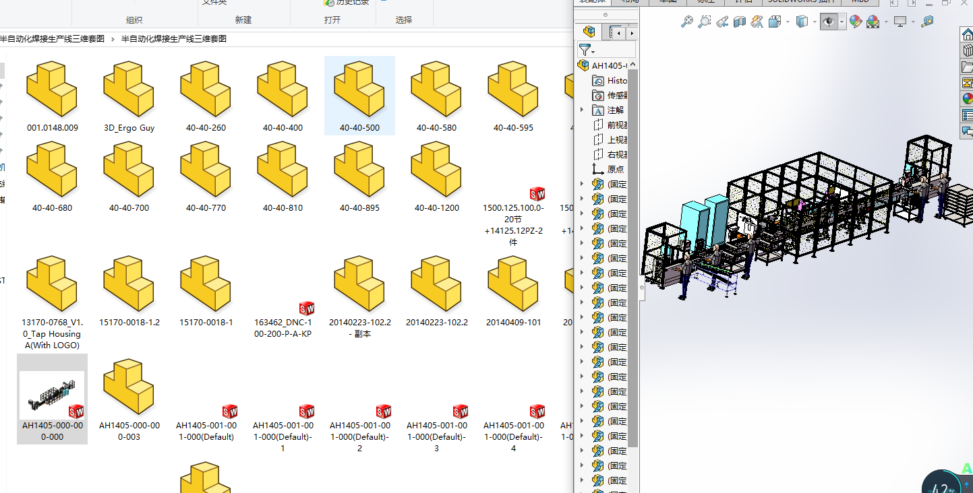Open the breadcrumb chevron between folder names
973x493 pixels.
tap(113, 39)
